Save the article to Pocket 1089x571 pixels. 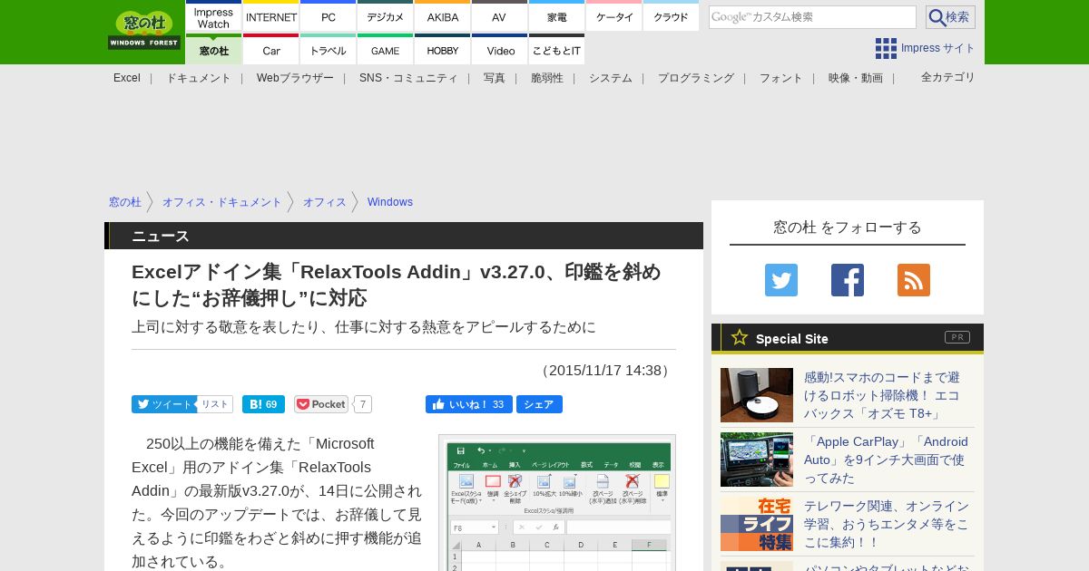[321, 404]
